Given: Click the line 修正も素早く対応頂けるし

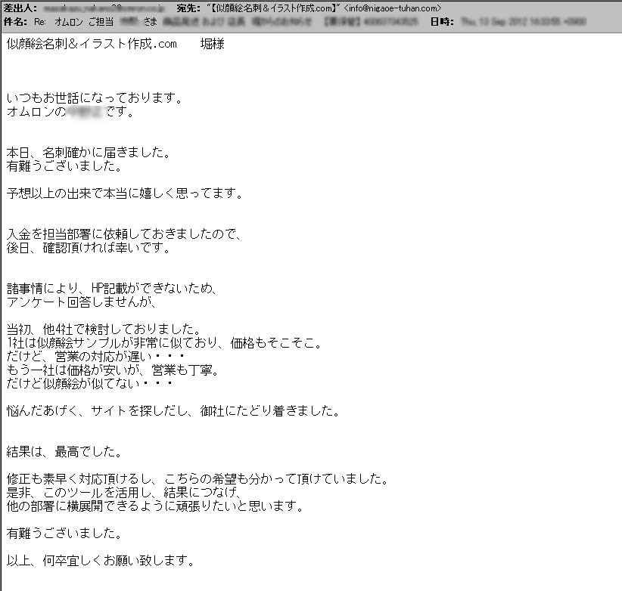Looking at the screenshot, I should coord(197,479).
